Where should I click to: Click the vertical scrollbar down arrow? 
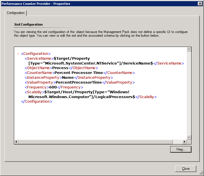[x=189, y=137]
